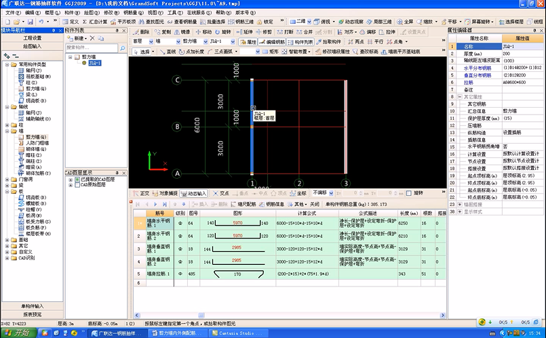Click the Windows 开始 Start button
This screenshot has height=338, width=546.
pyautogui.click(x=18, y=333)
